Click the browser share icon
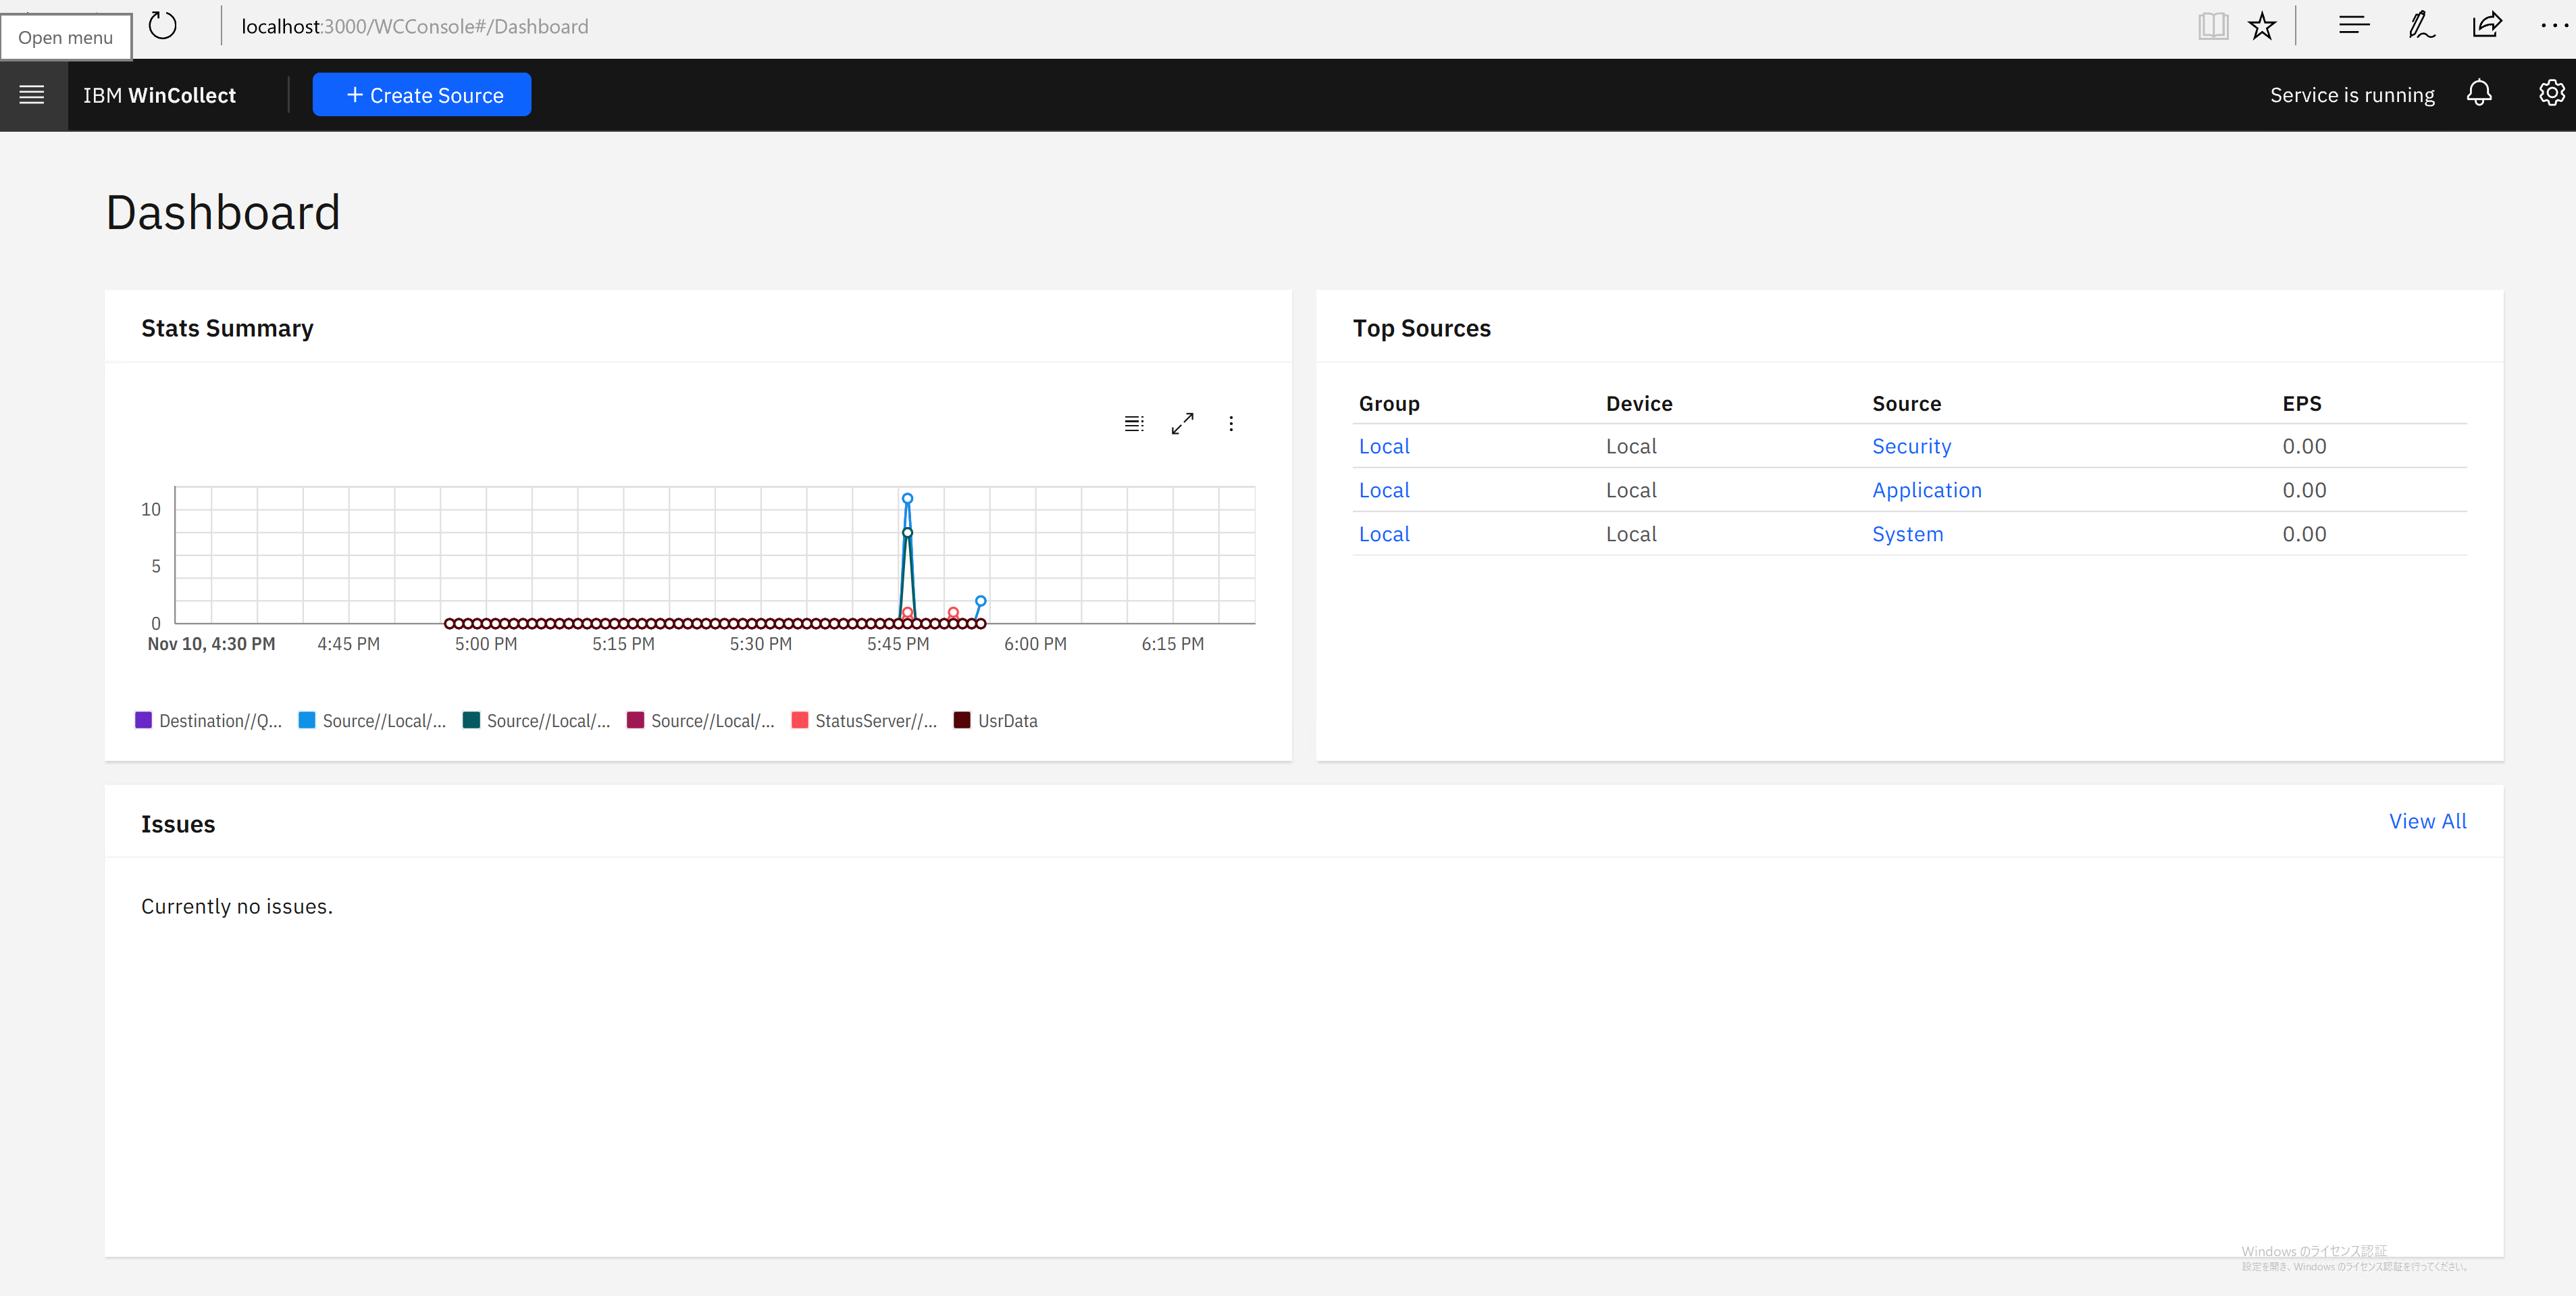This screenshot has width=2576, height=1296. [2486, 26]
